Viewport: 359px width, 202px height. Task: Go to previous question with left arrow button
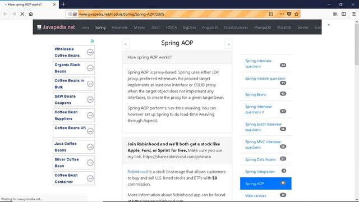coord(126,44)
